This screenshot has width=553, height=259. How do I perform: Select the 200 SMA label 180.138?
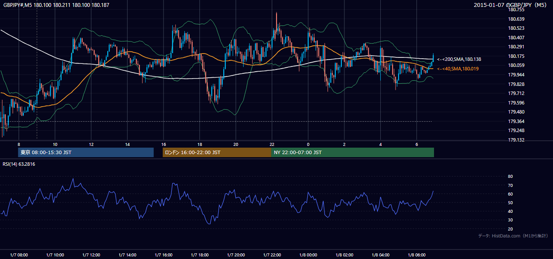point(459,59)
